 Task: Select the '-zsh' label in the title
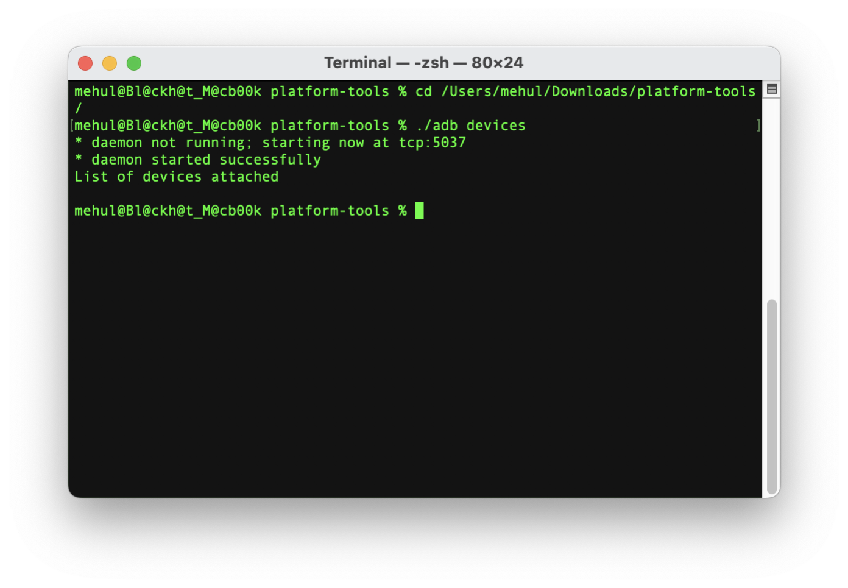[x=433, y=62]
